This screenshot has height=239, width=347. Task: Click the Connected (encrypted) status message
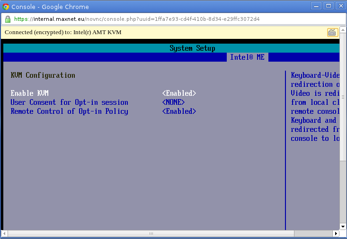point(63,32)
